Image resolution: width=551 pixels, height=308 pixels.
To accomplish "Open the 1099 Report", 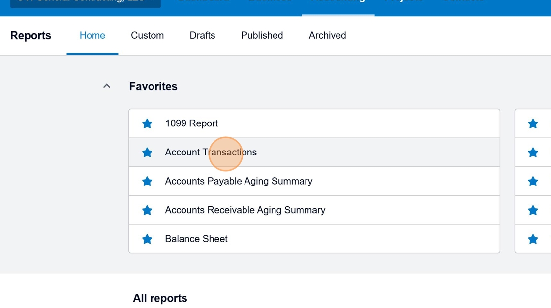I will pos(191,123).
